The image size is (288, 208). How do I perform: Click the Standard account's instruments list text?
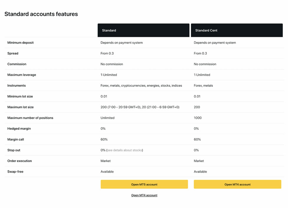click(x=141, y=86)
